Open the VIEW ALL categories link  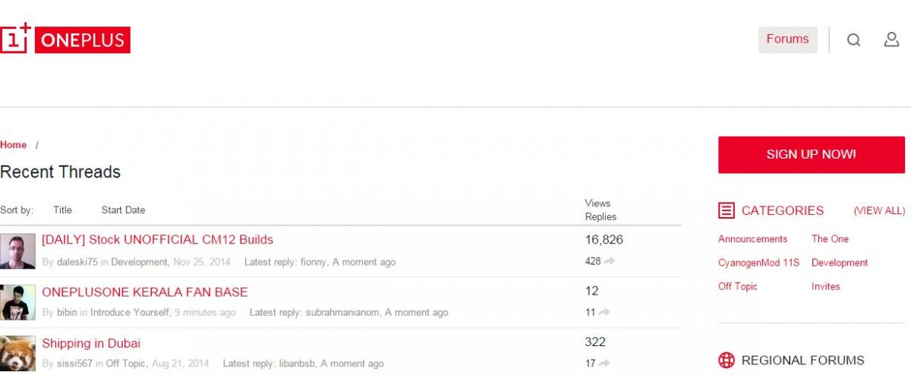pos(879,211)
